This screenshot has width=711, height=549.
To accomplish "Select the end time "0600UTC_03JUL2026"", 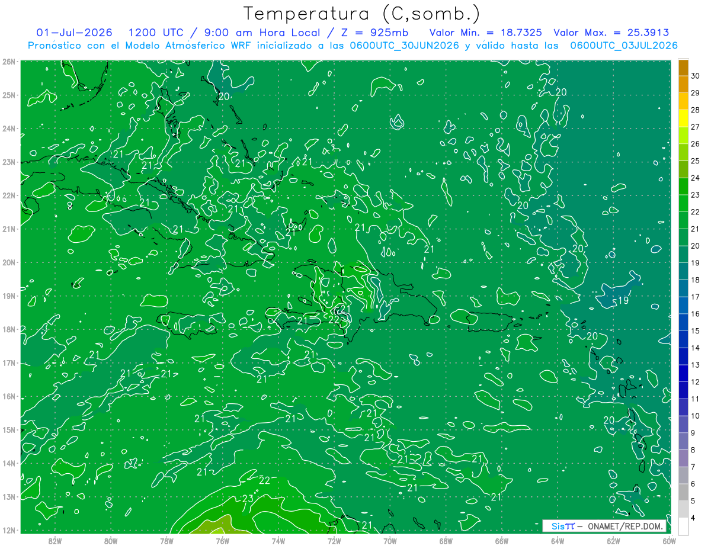I will [624, 46].
